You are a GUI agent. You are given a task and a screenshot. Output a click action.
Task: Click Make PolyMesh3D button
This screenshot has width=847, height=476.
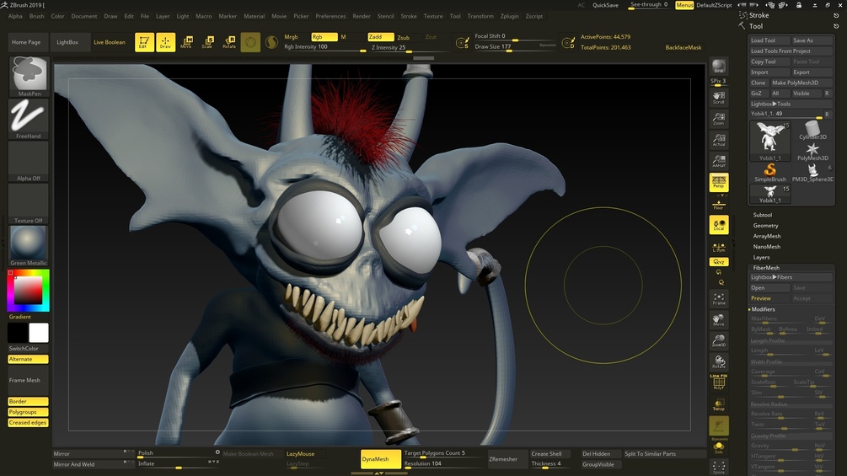pyautogui.click(x=801, y=83)
